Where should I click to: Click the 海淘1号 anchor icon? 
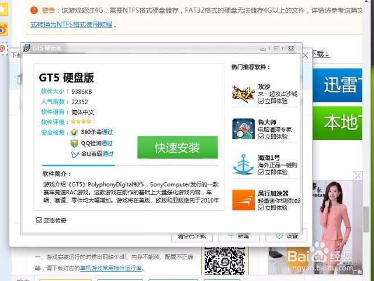pos(243,165)
